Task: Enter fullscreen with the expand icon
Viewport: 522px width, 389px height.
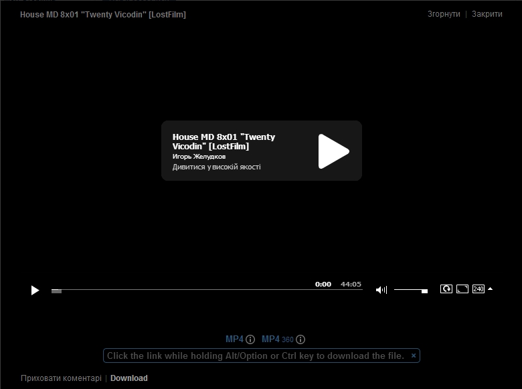Action: 462,289
